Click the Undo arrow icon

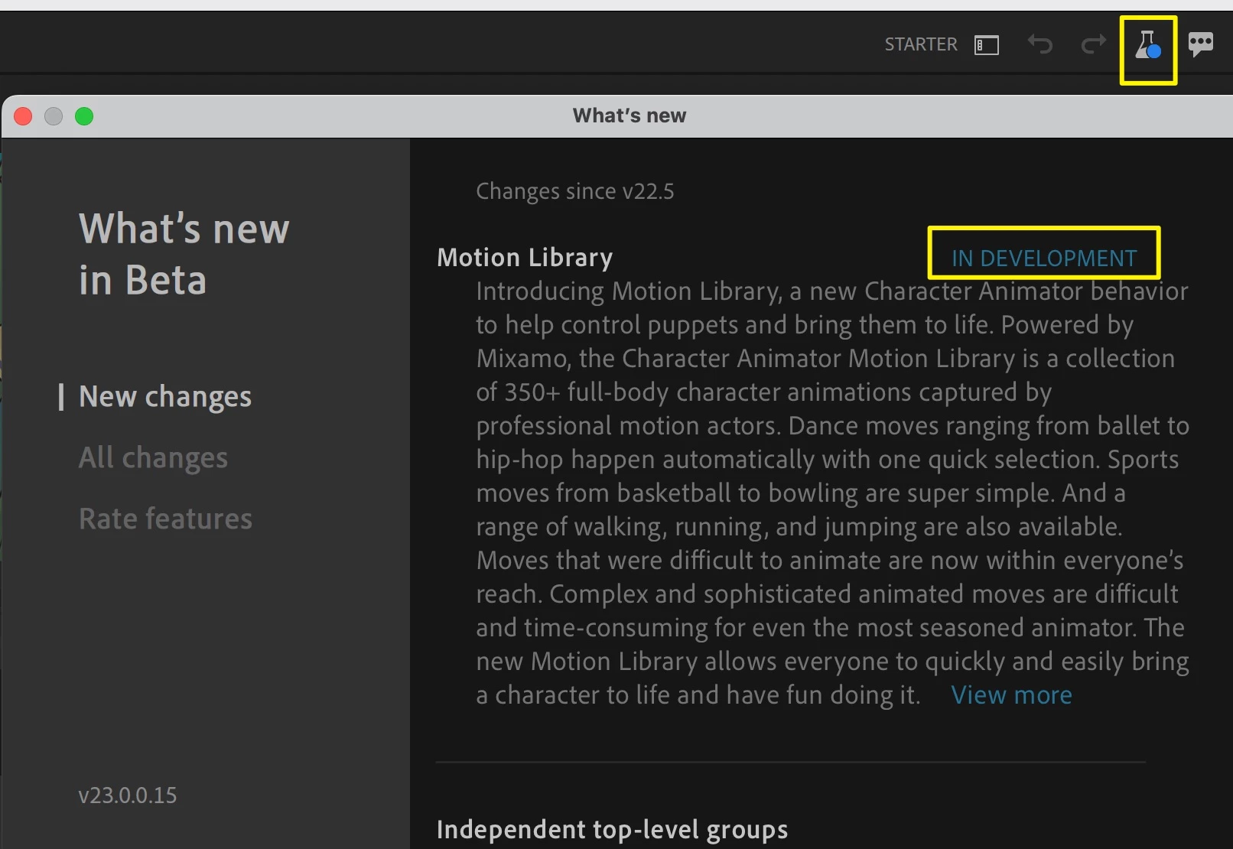[x=1040, y=44]
